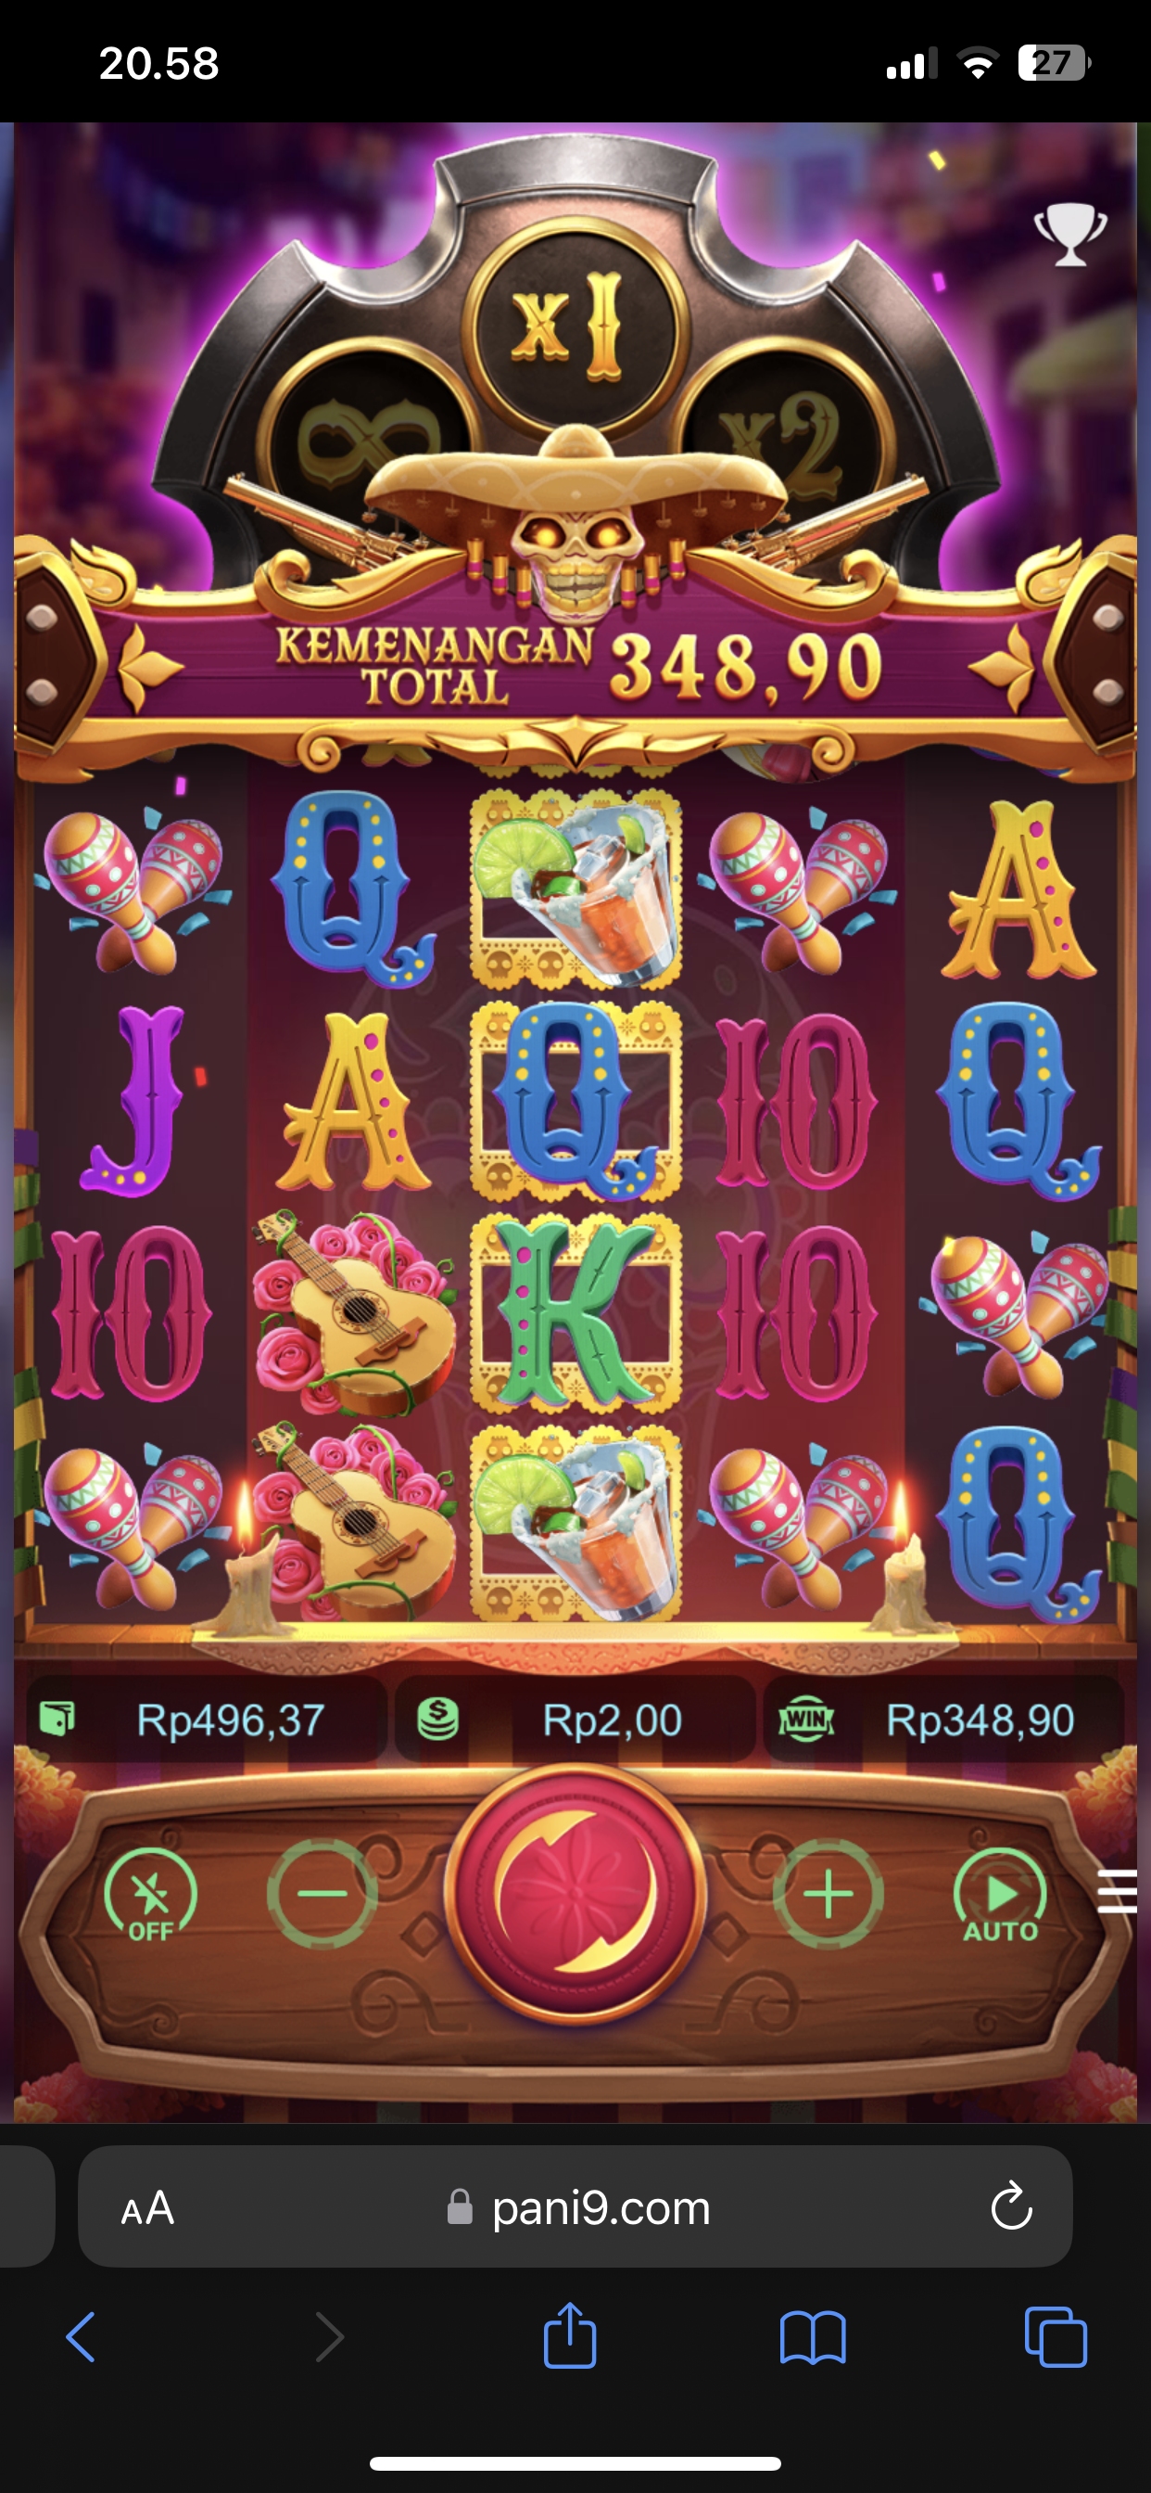1151x2493 pixels.
Task: Go back using Safari back arrow
Action: [82, 2337]
